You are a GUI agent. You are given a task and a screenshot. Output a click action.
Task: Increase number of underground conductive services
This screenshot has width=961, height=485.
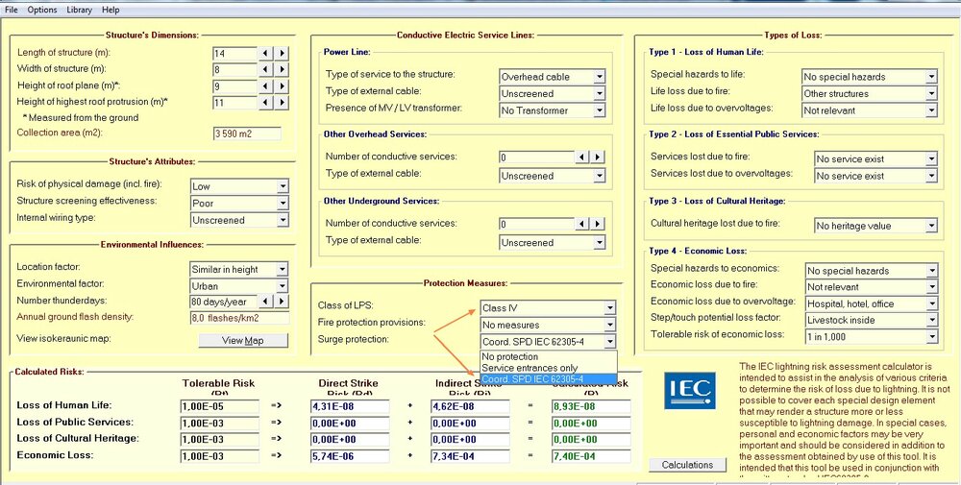[x=598, y=224]
